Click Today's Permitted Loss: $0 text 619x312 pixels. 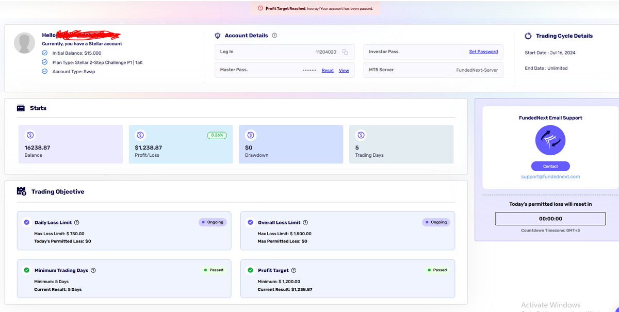coord(62,241)
